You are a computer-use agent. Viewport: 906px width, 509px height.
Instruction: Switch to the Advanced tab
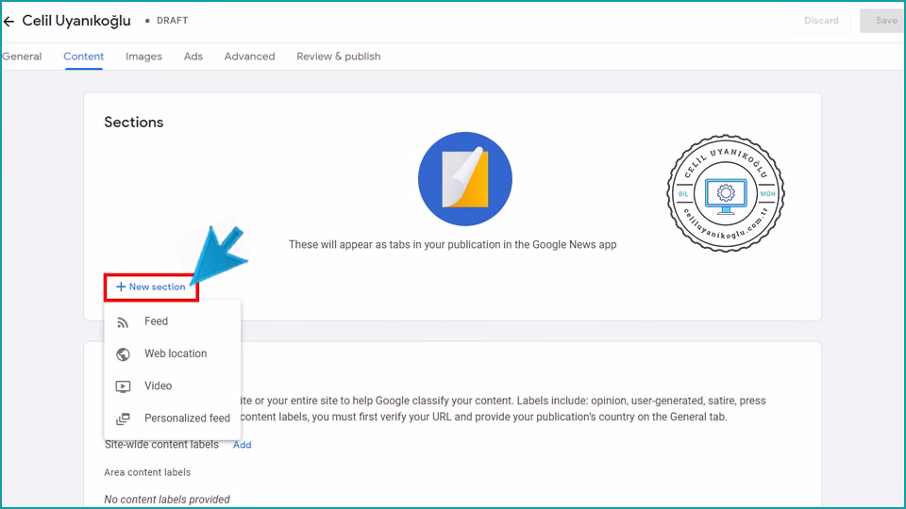click(249, 57)
